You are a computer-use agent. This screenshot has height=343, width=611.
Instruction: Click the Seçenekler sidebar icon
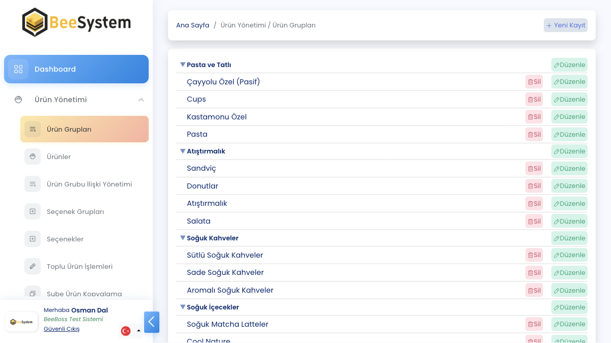tap(33, 239)
